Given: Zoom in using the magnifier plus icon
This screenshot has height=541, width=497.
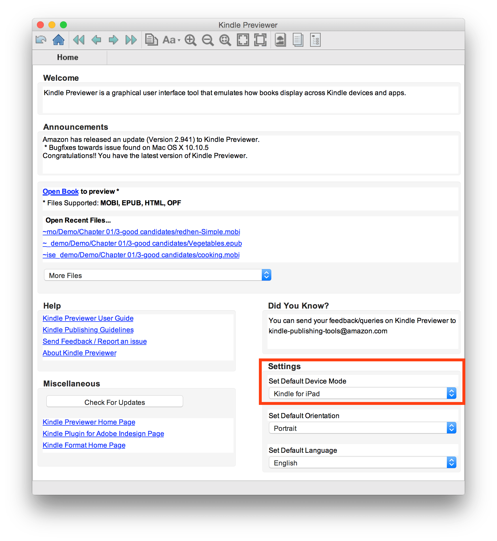Looking at the screenshot, I should [x=191, y=40].
